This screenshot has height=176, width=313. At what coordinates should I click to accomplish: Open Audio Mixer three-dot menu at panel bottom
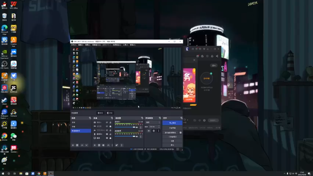click(122, 145)
